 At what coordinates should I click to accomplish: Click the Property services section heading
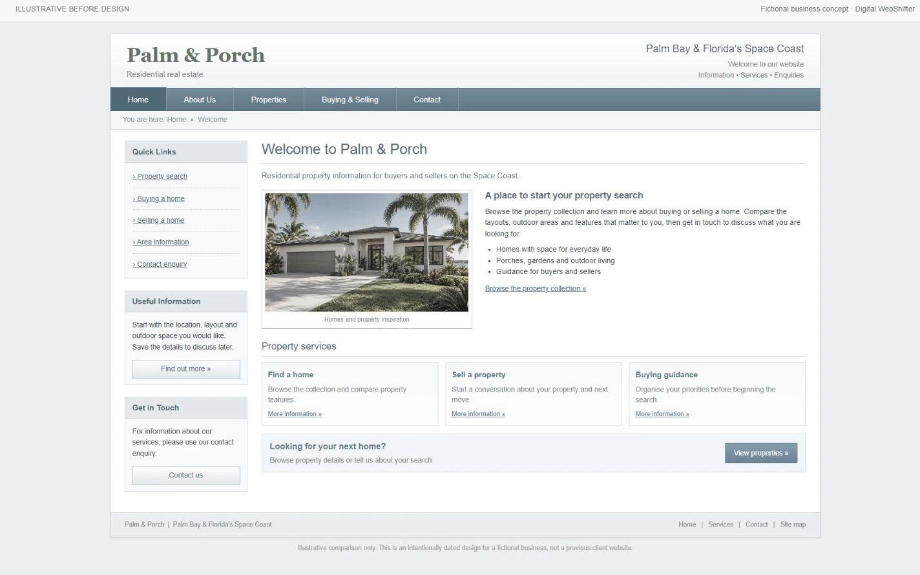click(299, 346)
